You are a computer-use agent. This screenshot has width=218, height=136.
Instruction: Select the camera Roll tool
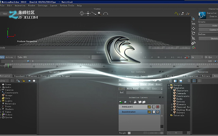[106, 14]
